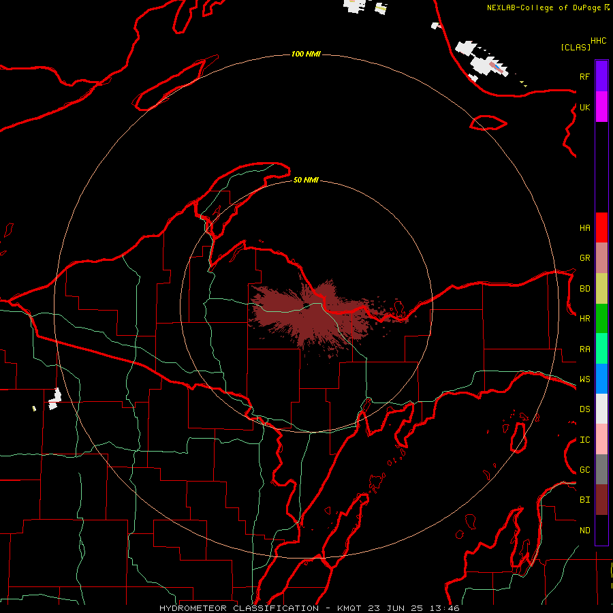Click the HR dark green legend swatch
613x613 pixels.
pos(601,319)
